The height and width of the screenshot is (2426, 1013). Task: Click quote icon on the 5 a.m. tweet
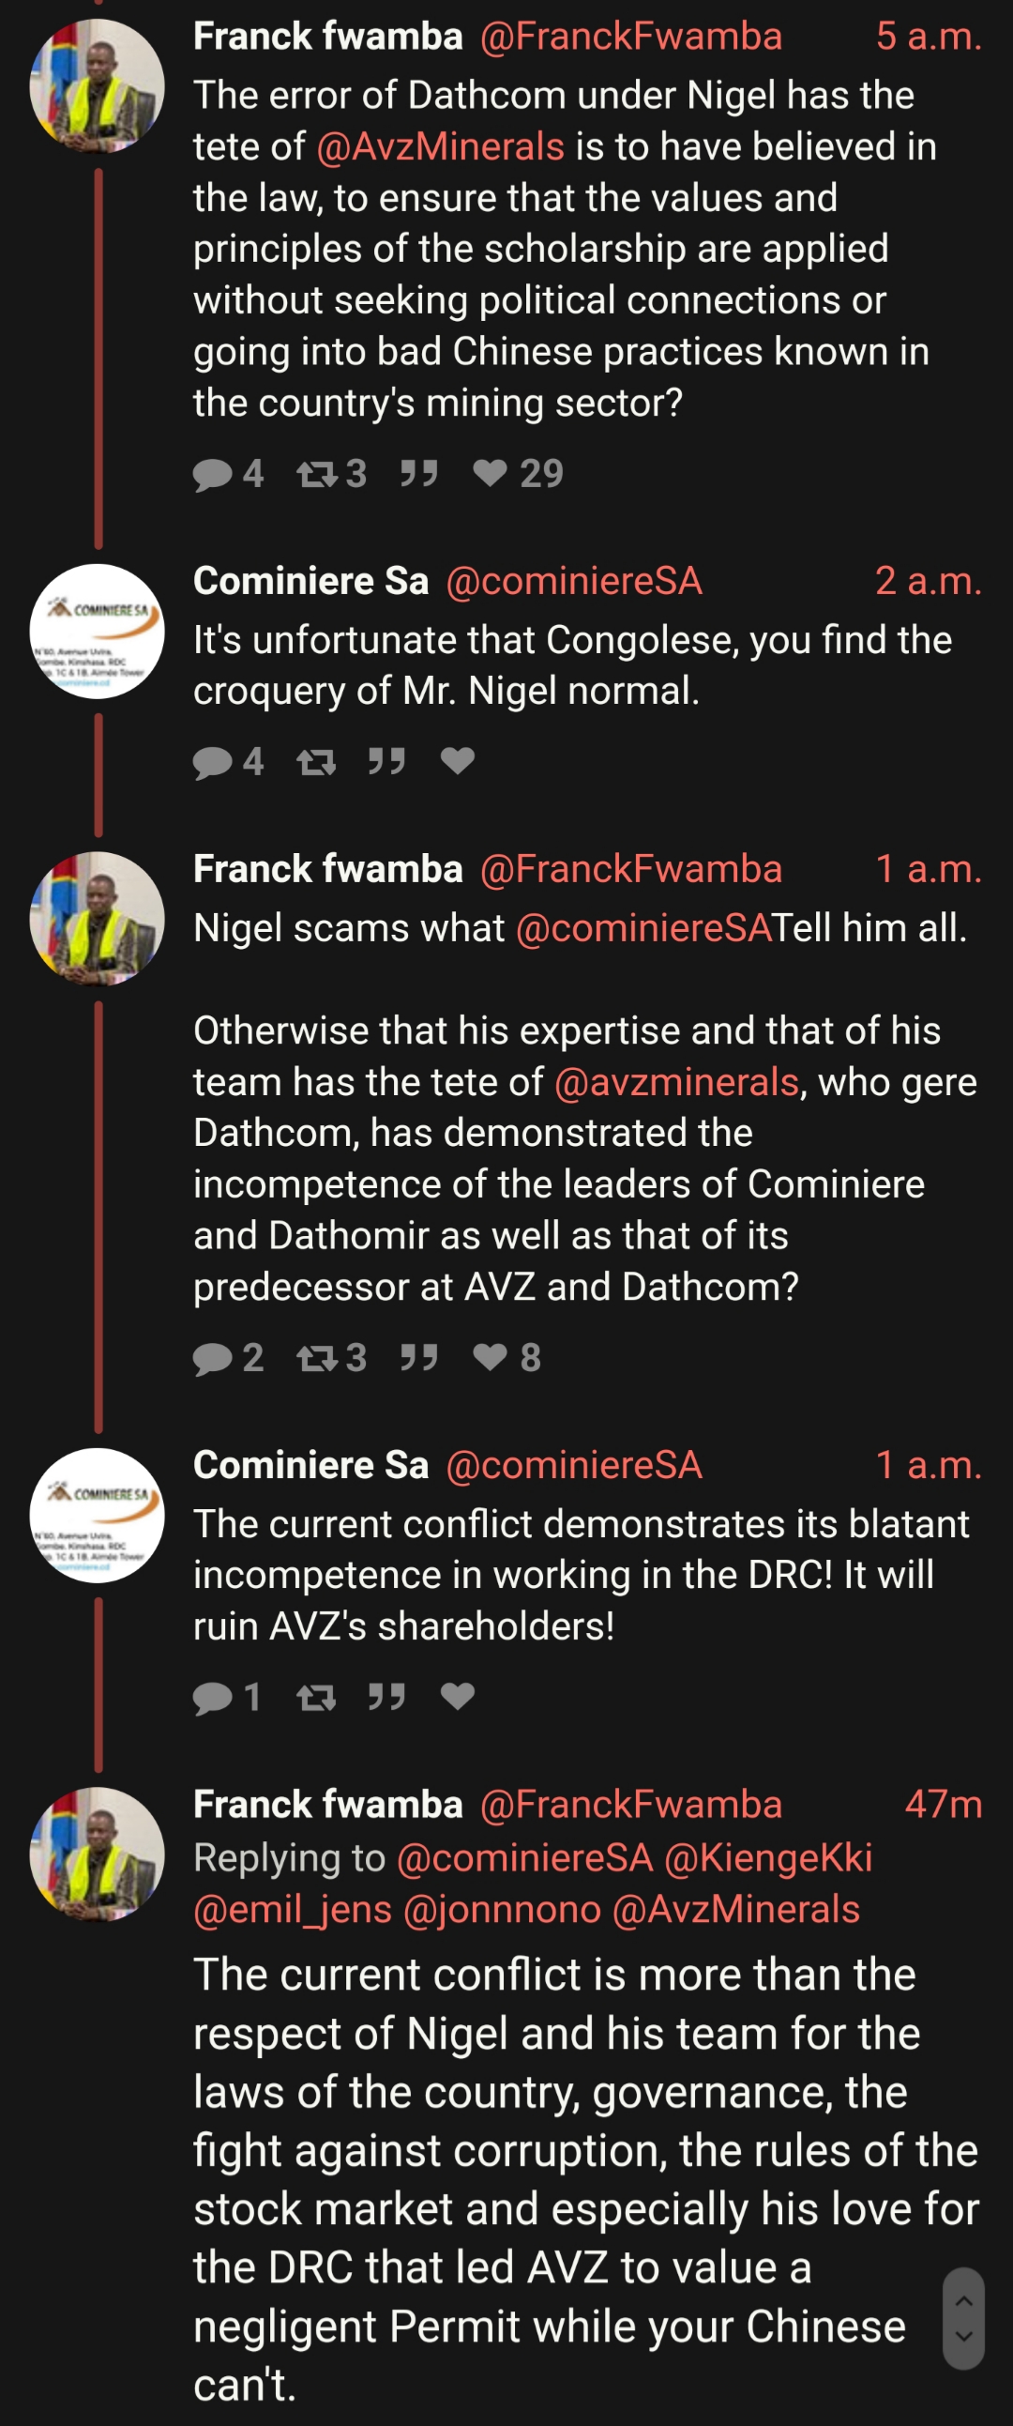pos(419,474)
